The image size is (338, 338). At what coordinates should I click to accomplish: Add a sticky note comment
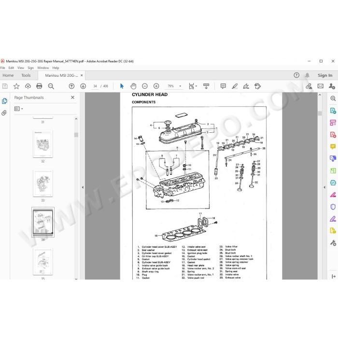223,86
